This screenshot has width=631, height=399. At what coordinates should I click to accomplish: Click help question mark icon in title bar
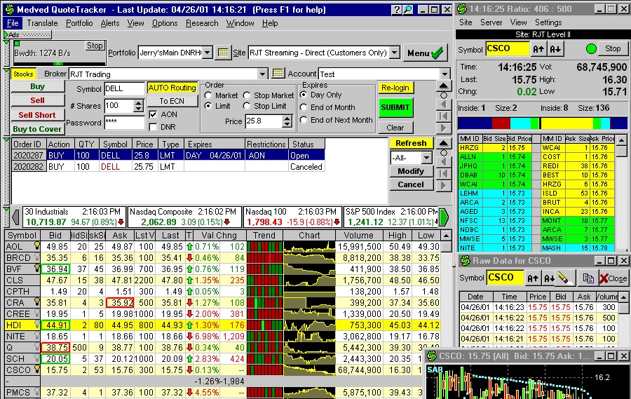coord(397,10)
